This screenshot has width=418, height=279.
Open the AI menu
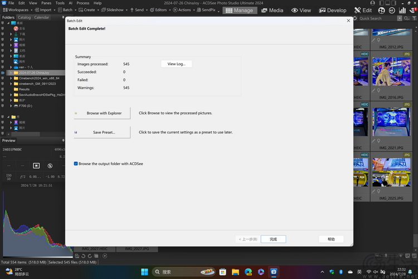[x=71, y=3]
